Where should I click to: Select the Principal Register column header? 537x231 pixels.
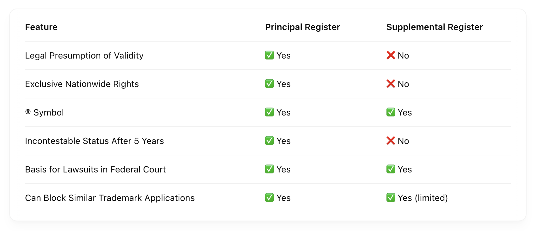[x=303, y=27]
